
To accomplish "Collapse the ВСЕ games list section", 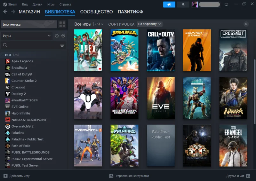I will click(3, 55).
